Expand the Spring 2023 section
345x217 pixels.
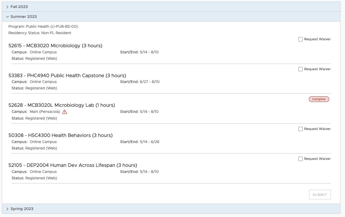[x=171, y=209]
